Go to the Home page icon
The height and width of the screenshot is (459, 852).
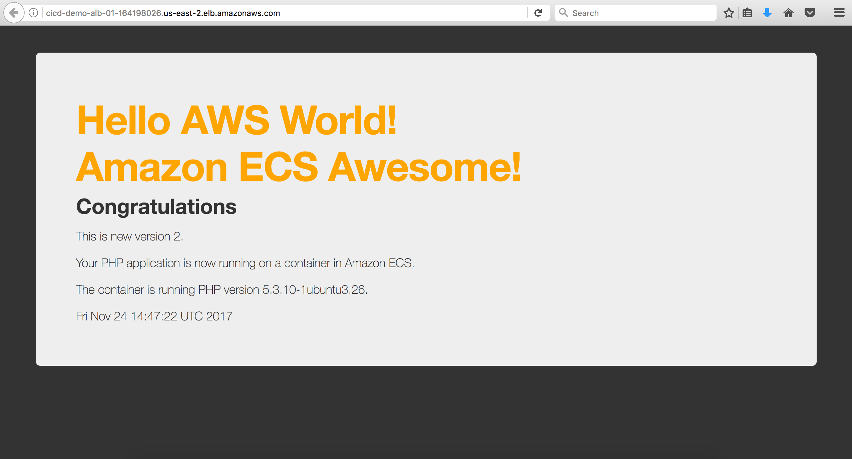click(x=789, y=13)
